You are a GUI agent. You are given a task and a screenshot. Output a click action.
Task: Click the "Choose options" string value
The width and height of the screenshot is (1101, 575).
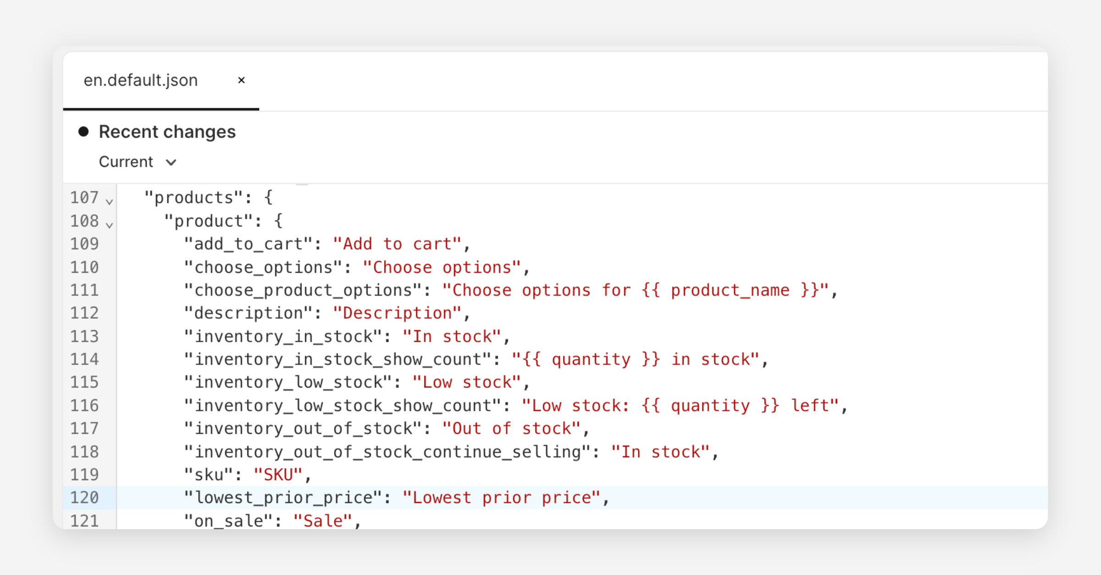[442, 267]
